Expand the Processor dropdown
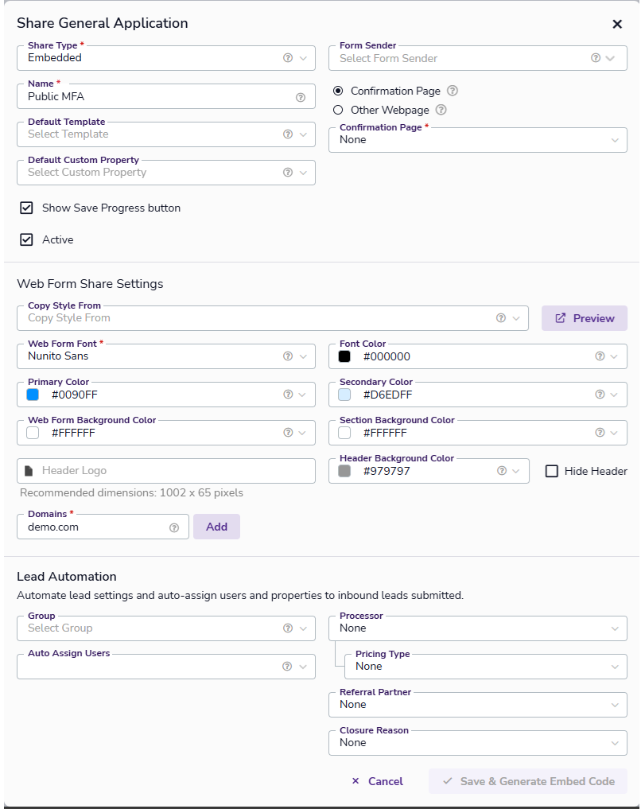The image size is (641, 809). (477, 628)
